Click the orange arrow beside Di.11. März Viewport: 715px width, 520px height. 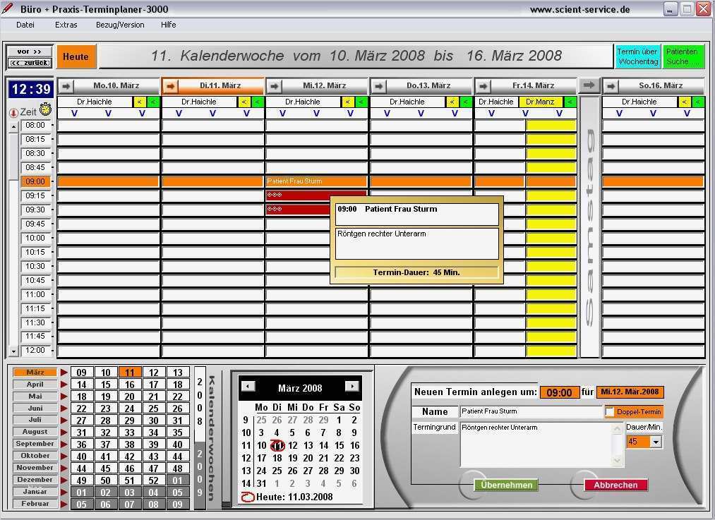[170, 85]
